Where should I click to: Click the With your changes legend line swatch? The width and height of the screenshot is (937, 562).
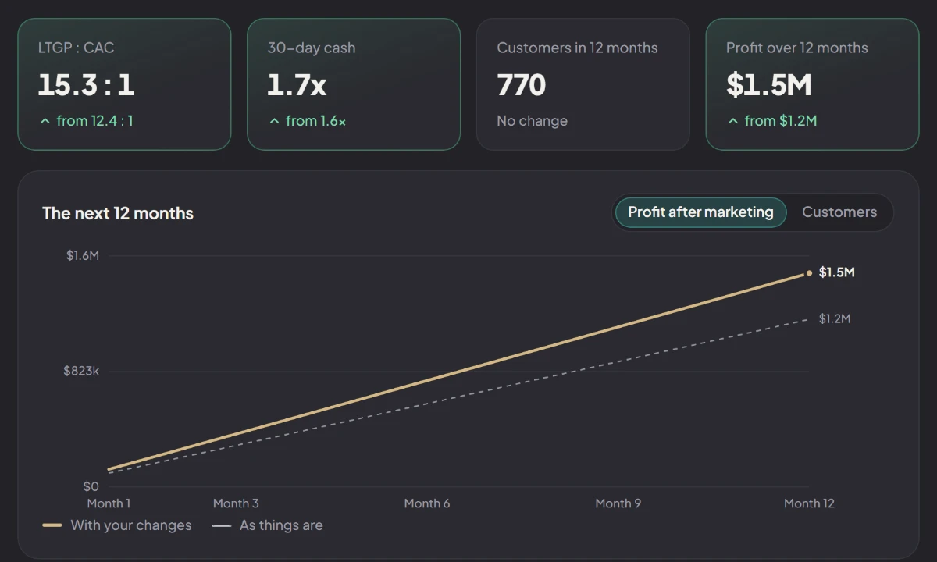click(52, 525)
